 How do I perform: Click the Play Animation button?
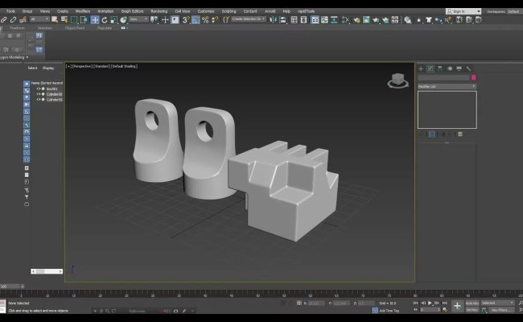coord(430,303)
